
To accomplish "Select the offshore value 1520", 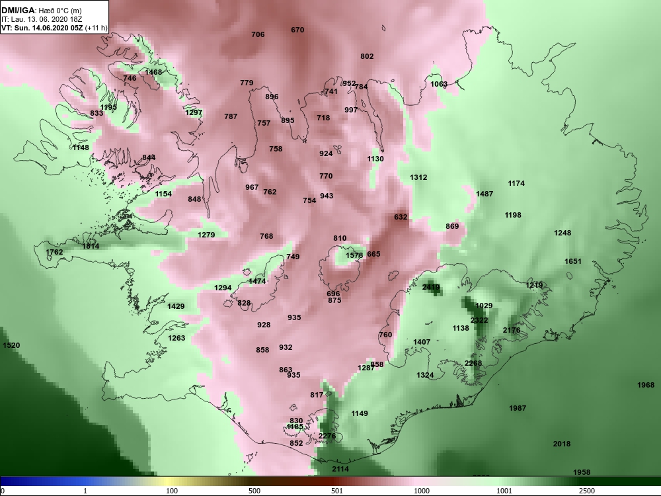I will [11, 345].
